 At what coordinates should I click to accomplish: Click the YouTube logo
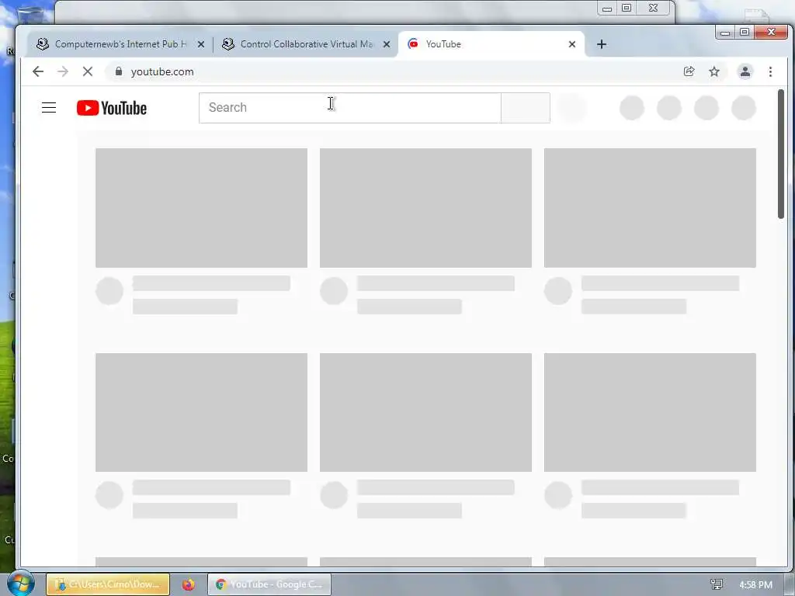click(x=112, y=108)
